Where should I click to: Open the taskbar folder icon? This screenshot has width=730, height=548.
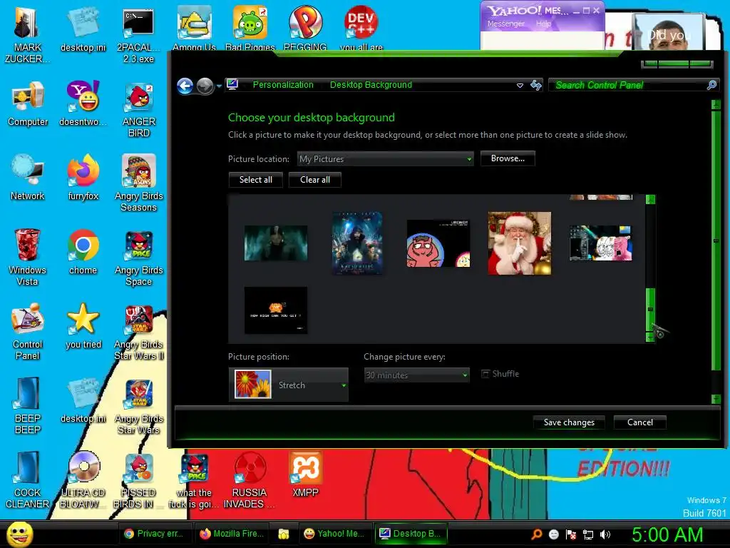coord(283,534)
